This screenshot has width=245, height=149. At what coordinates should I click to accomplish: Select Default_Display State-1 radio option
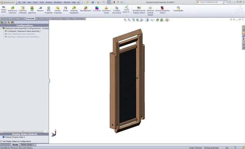click(x=3, y=137)
